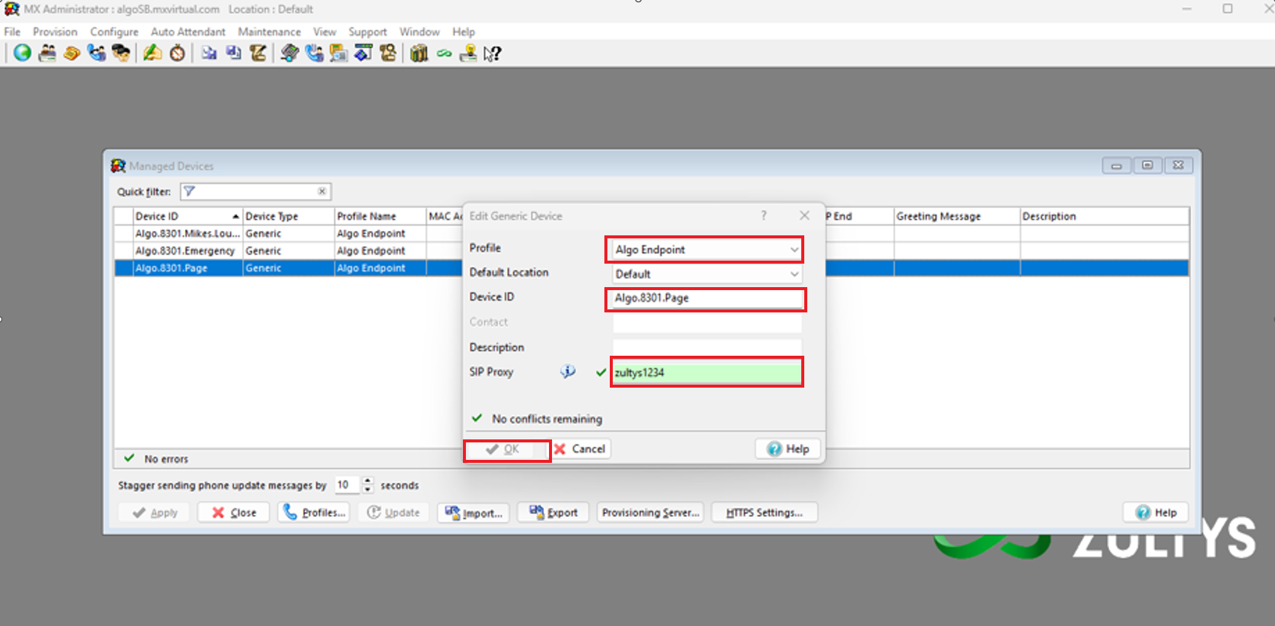Viewport: 1275px width, 626px height.
Task: Open the Window menu
Action: point(420,32)
